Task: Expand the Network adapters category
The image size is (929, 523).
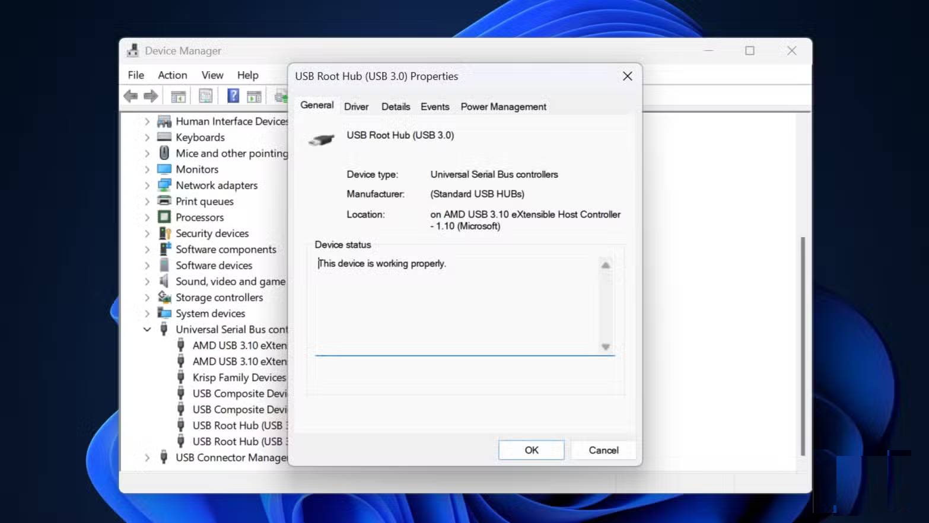Action: point(147,186)
